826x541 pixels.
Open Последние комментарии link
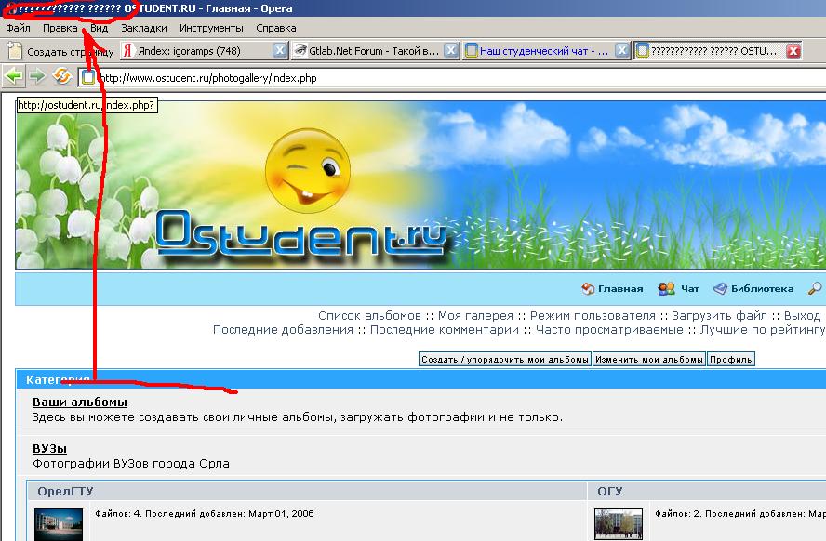click(445, 329)
